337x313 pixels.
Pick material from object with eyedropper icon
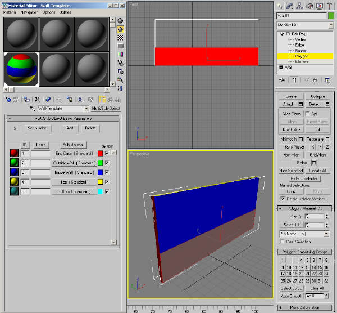(x=32, y=108)
